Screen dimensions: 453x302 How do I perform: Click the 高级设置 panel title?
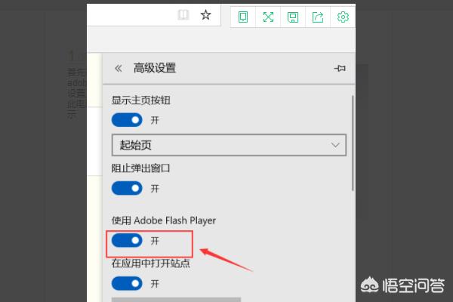tap(155, 68)
